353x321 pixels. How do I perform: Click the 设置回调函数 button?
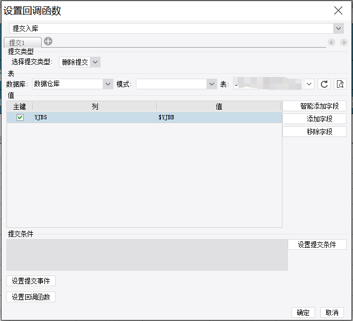(x=31, y=297)
